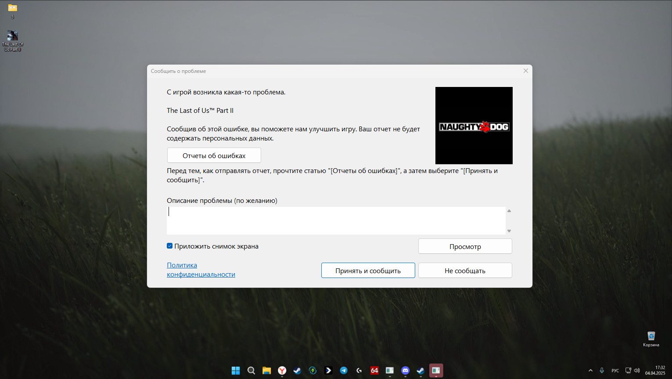Viewport: 672px width, 379px height.
Task: Open the green circular taskbar app
Action: pyautogui.click(x=313, y=370)
